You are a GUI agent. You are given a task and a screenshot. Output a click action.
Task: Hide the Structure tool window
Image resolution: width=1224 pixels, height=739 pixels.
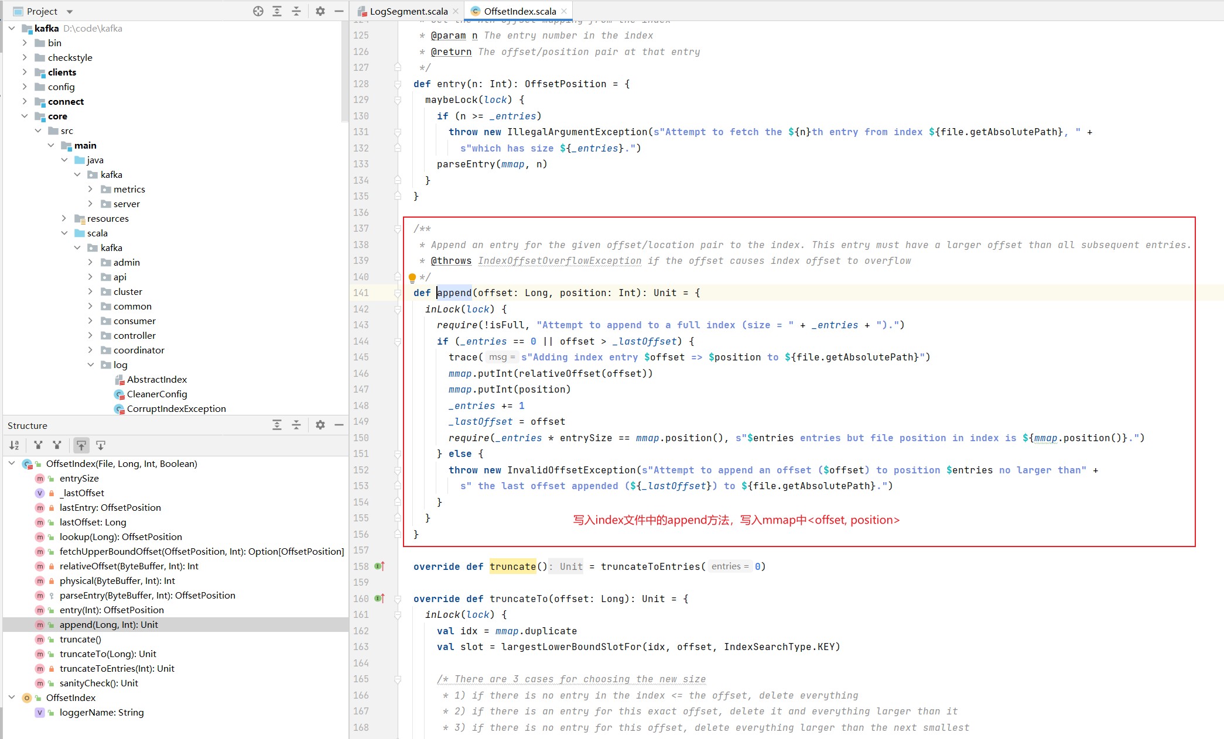(339, 425)
